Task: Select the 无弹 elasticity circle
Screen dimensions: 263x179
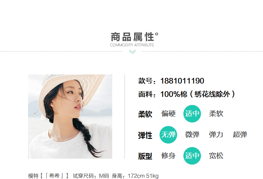Action: coord(168,135)
